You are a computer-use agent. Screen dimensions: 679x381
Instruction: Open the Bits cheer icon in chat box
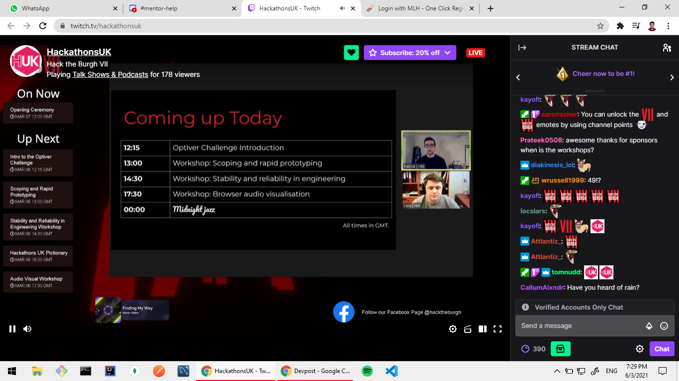pos(649,326)
